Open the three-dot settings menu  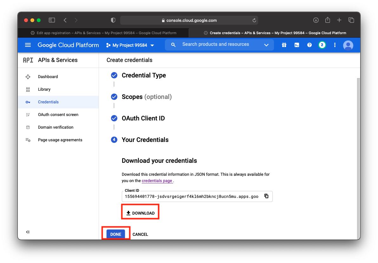coord(335,45)
